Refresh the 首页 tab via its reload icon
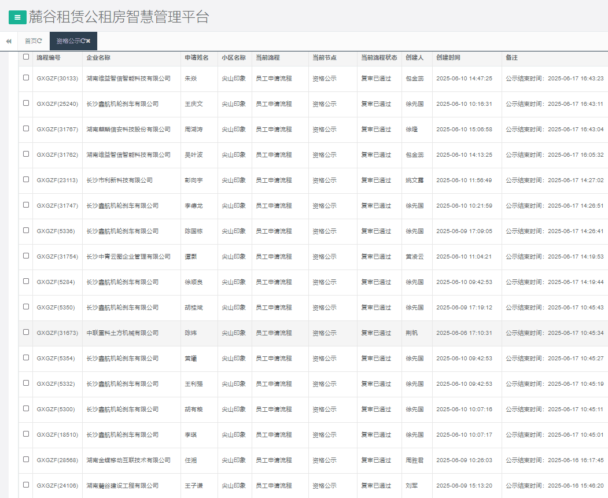 [x=40, y=41]
